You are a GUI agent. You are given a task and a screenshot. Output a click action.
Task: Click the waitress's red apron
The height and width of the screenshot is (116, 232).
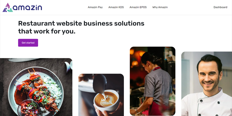(x=154, y=108)
